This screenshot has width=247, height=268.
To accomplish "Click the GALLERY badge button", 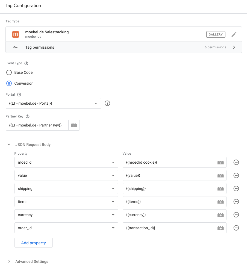I will click(216, 34).
